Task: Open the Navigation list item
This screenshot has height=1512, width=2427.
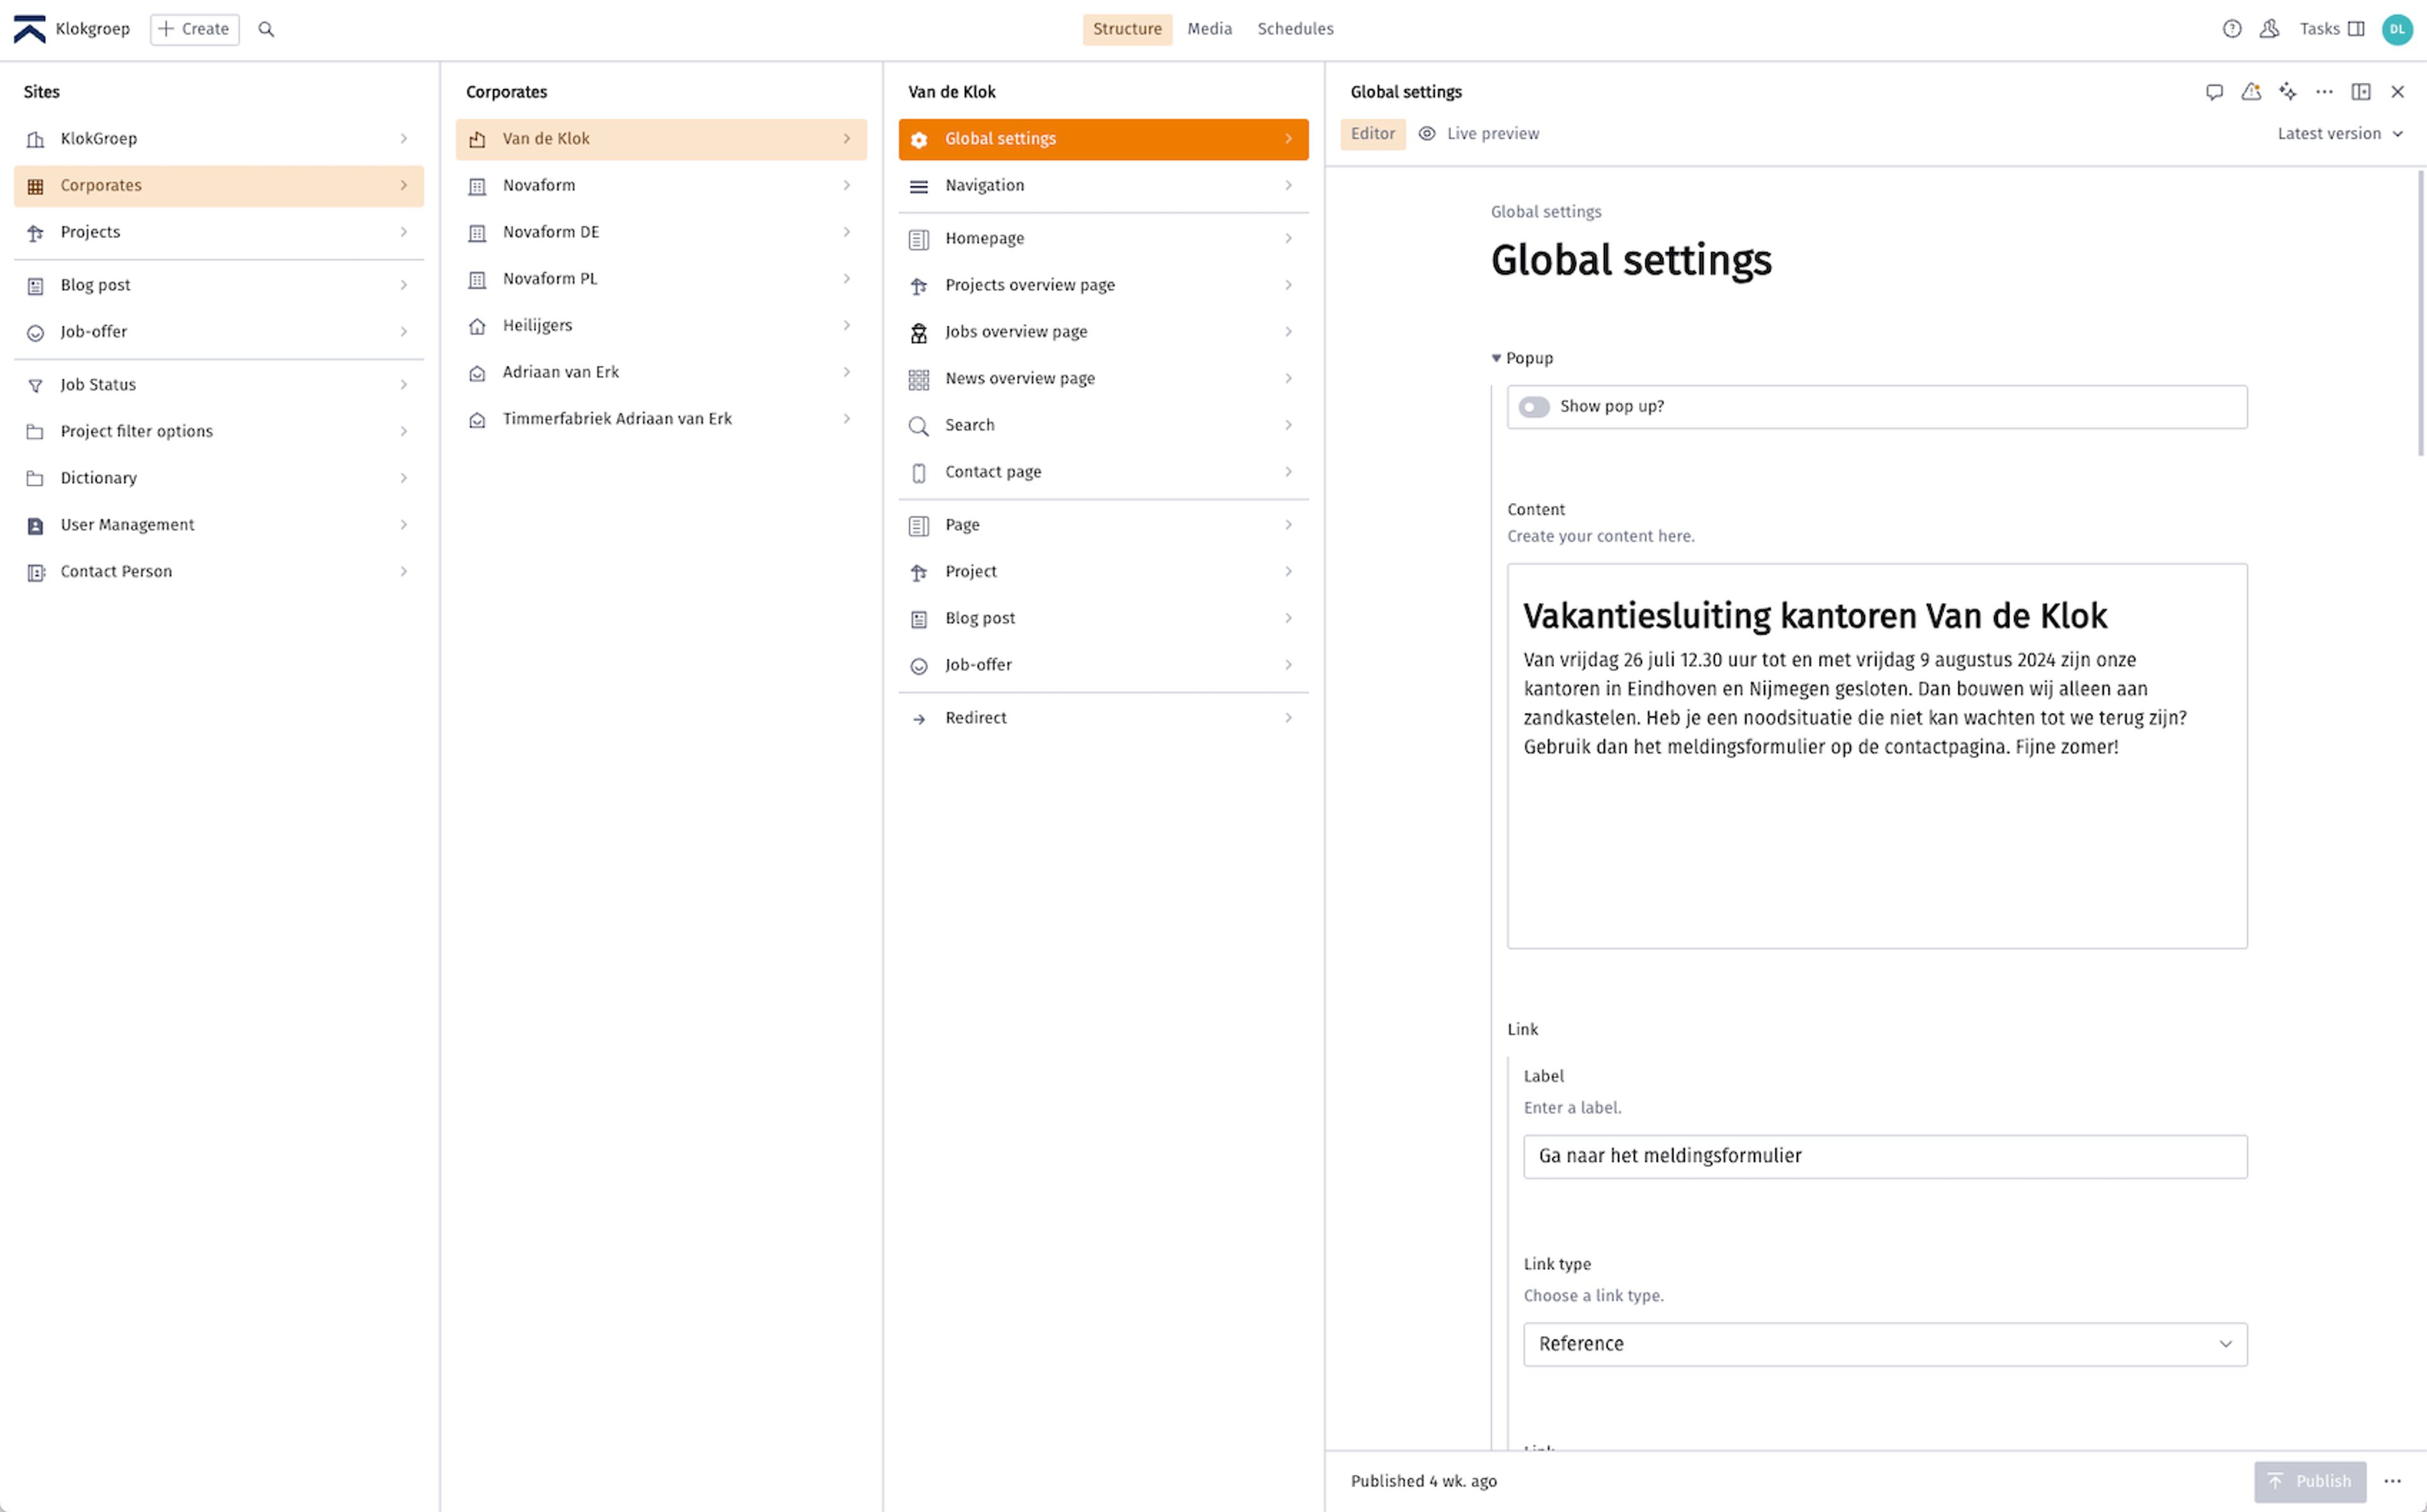Action: [x=1103, y=186]
